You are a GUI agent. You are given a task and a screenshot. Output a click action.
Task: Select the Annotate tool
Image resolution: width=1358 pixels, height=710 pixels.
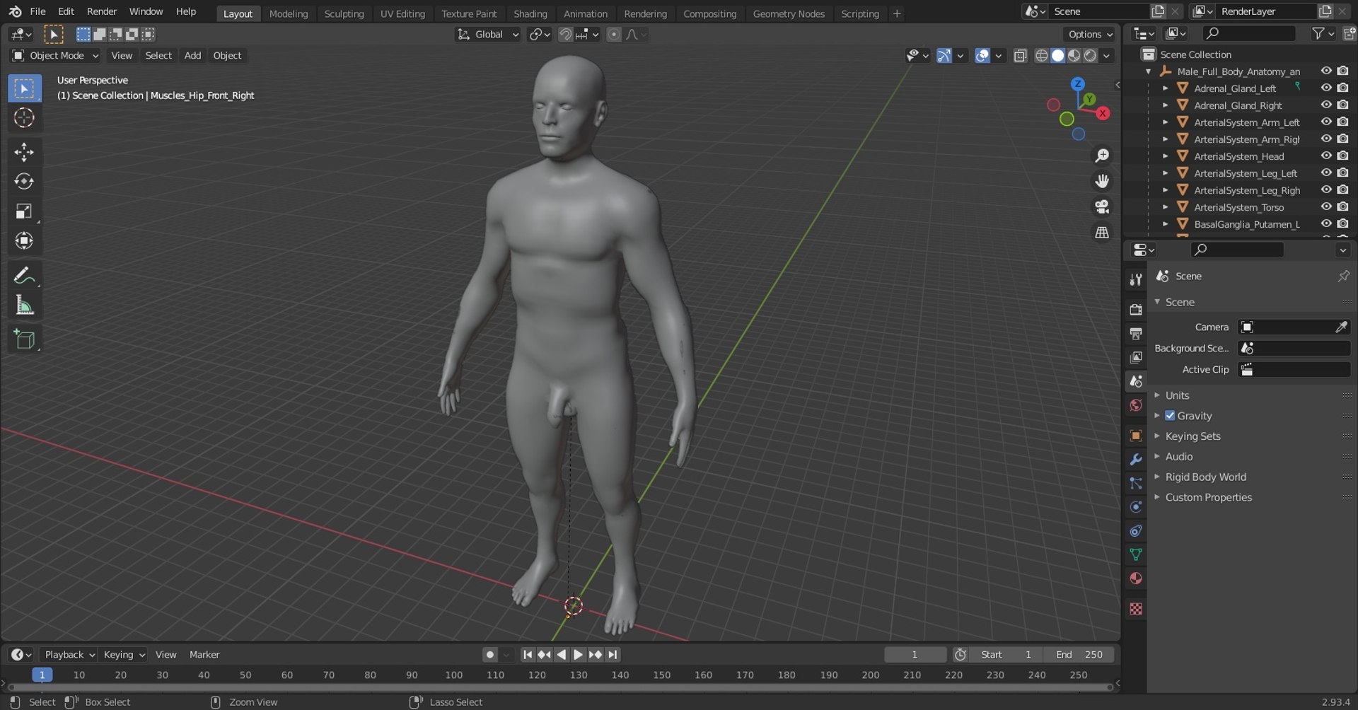coord(24,275)
